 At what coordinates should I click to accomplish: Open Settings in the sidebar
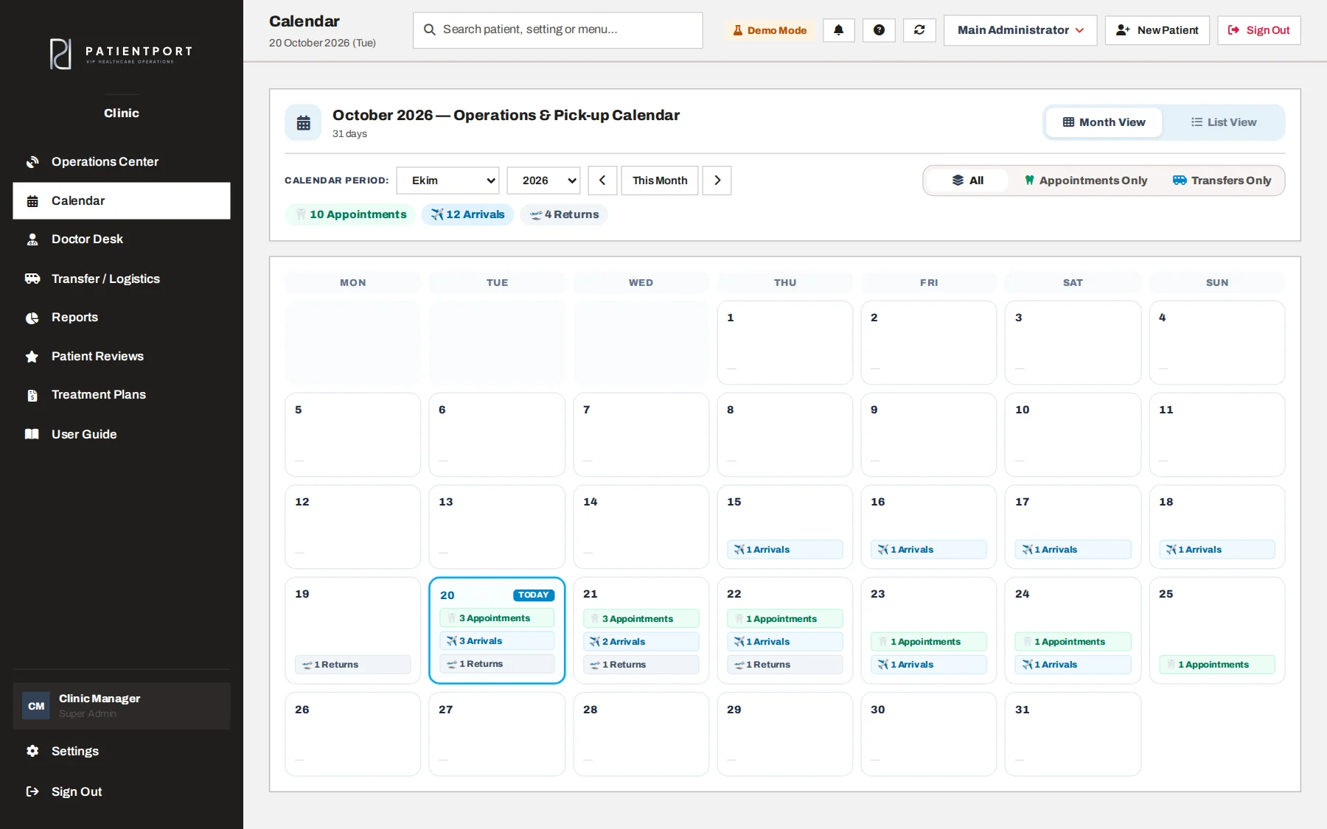pos(122,751)
